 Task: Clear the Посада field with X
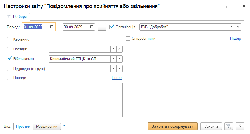(x=119, y=49)
